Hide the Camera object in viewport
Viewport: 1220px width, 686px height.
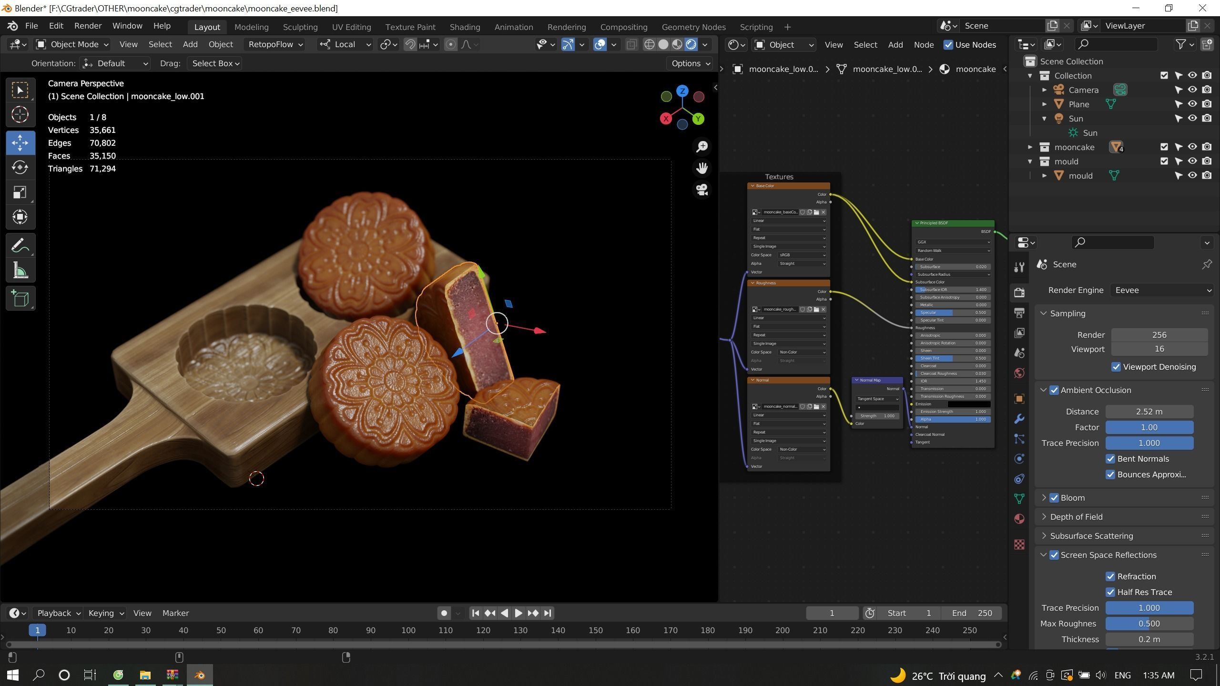click(x=1192, y=90)
